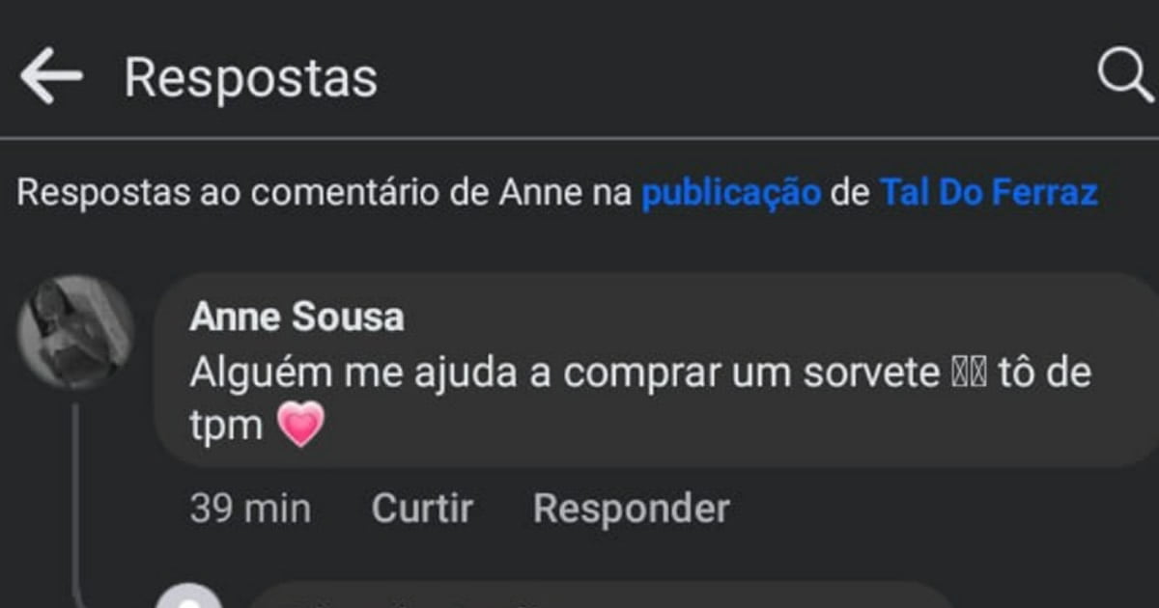Tap the word "tpm" in the comment

(x=226, y=426)
